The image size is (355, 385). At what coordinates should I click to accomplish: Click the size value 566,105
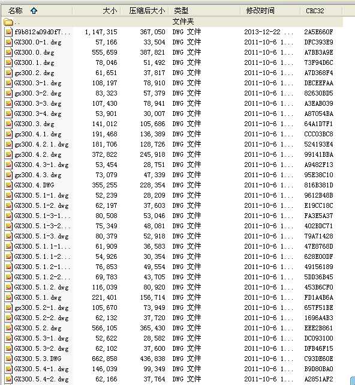[x=104, y=329]
